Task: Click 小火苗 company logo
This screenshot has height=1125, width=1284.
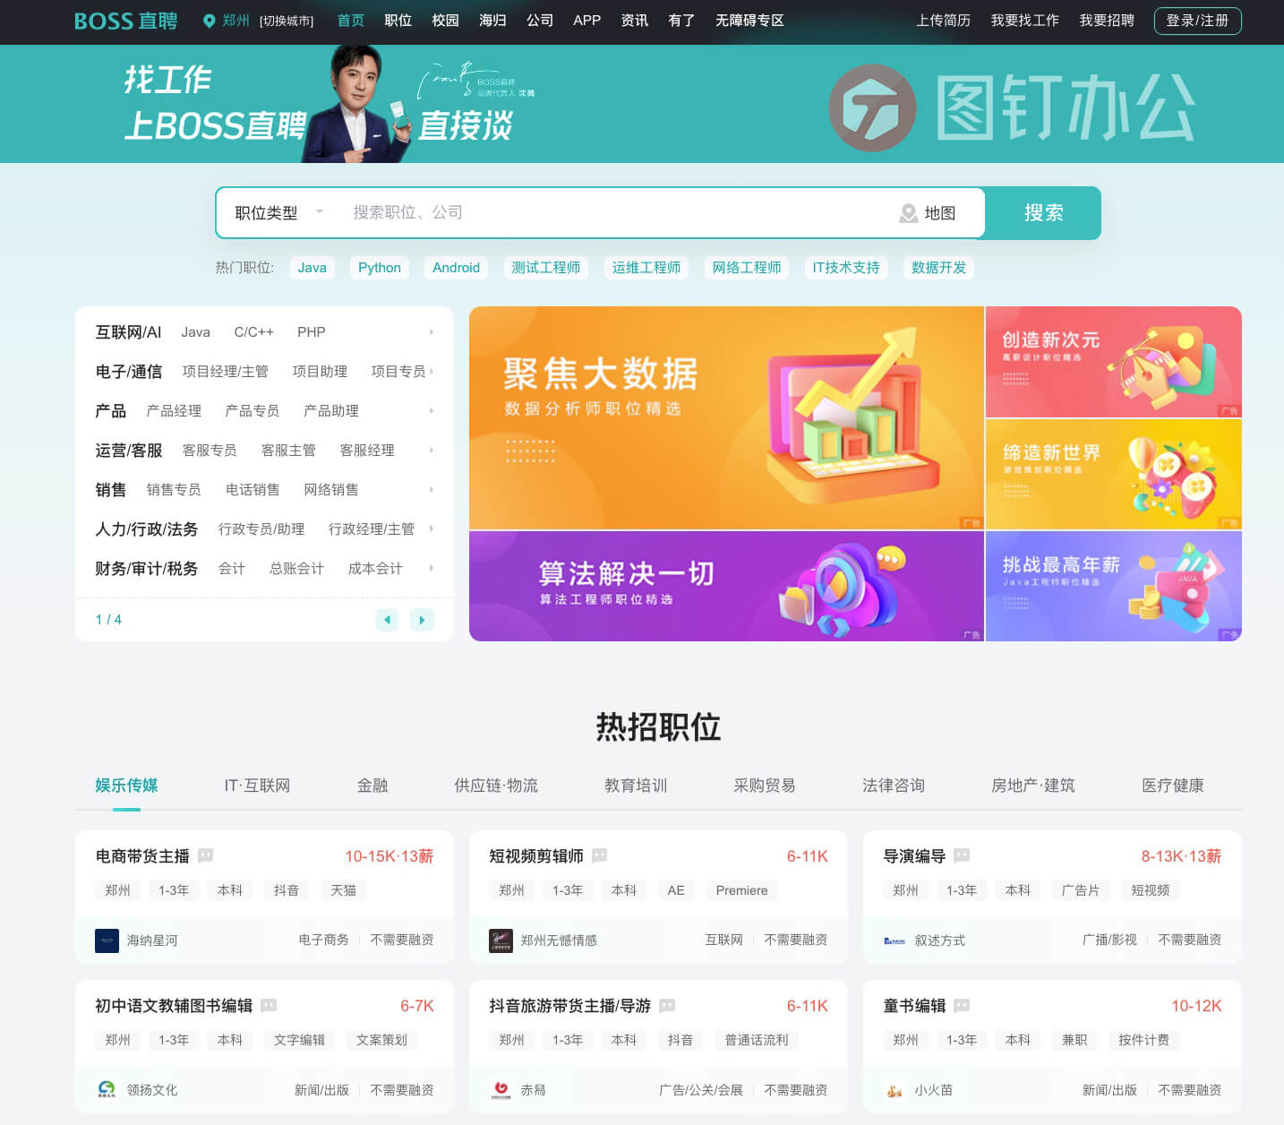Action: (895, 1090)
